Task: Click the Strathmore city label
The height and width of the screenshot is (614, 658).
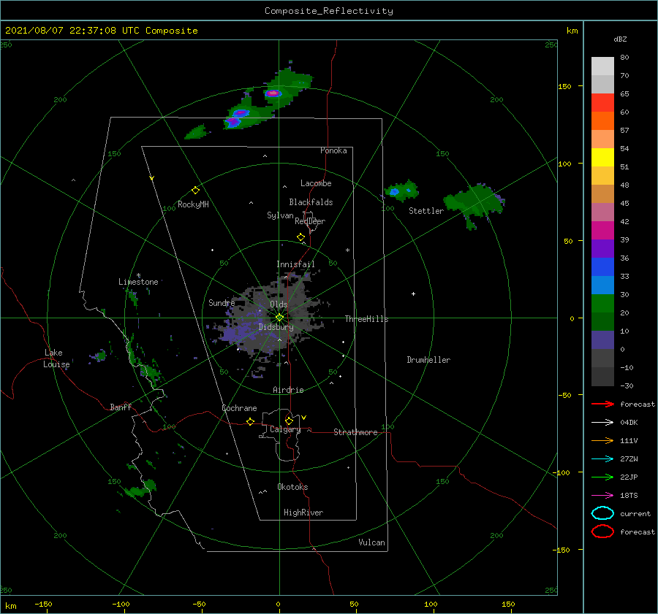Action: click(355, 432)
